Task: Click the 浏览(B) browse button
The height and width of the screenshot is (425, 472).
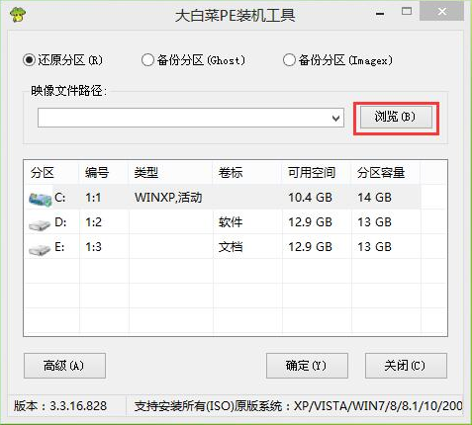Action: tap(396, 117)
